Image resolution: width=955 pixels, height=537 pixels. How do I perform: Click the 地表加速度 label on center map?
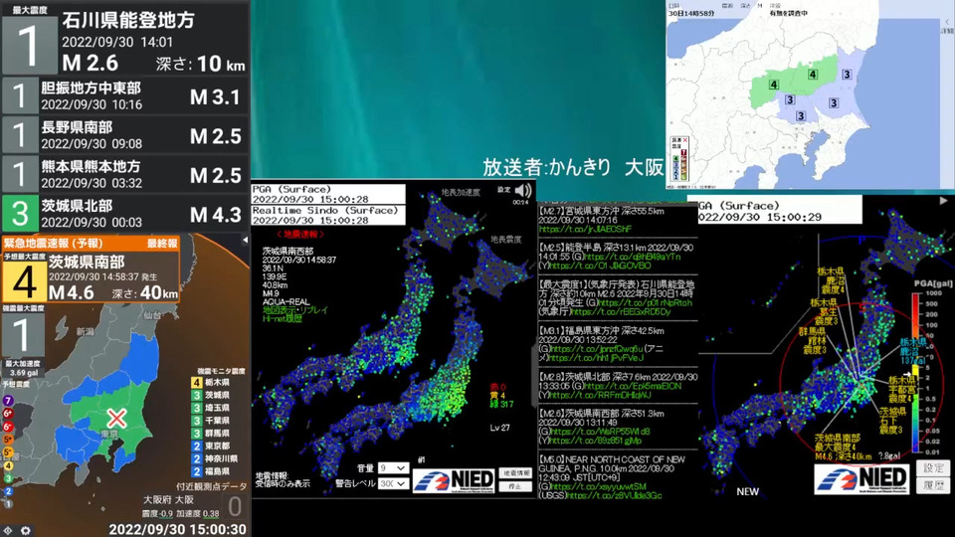[x=461, y=192]
